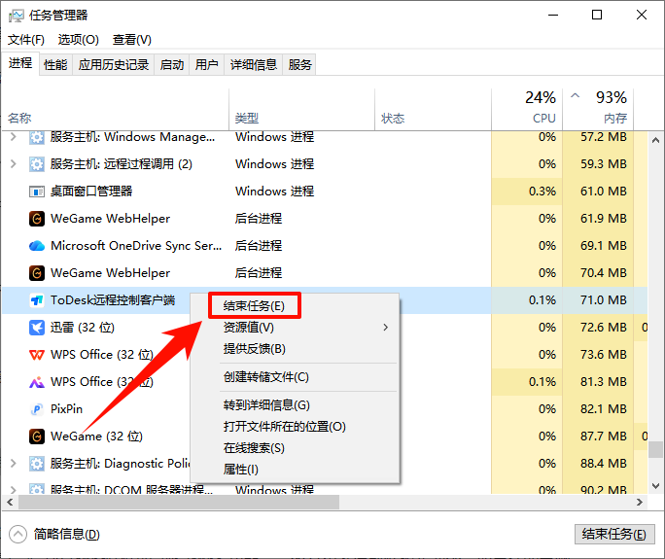Click the purple WPS Office icon using 81.3 MB
Image resolution: width=665 pixels, height=559 pixels.
37,382
